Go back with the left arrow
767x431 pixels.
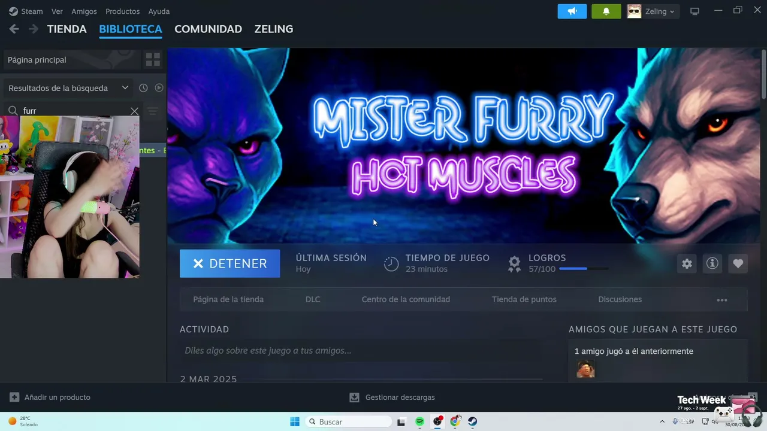(x=14, y=29)
